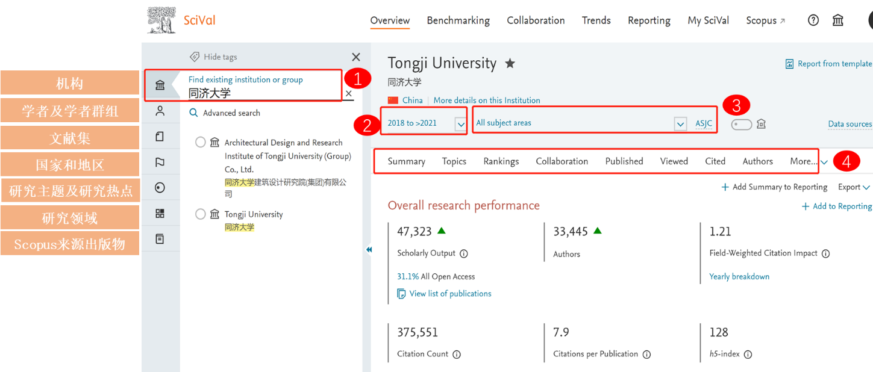Screen dimensions: 873x372
Task: Open the countries flag icon in sidebar
Action: click(x=160, y=162)
